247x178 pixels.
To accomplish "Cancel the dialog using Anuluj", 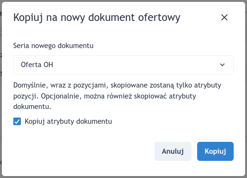I will pyautogui.click(x=173, y=151).
